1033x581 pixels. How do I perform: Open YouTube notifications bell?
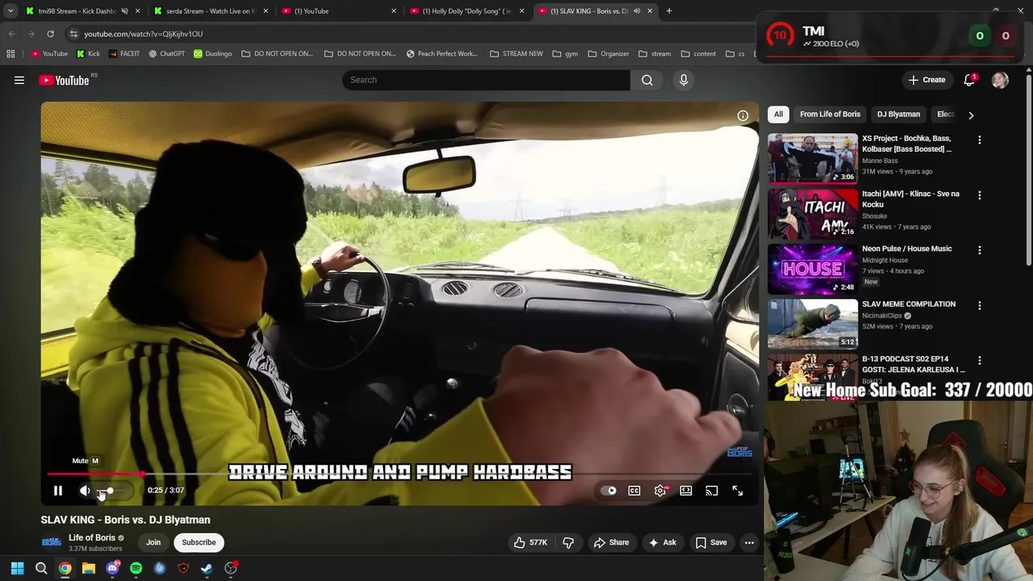point(969,80)
